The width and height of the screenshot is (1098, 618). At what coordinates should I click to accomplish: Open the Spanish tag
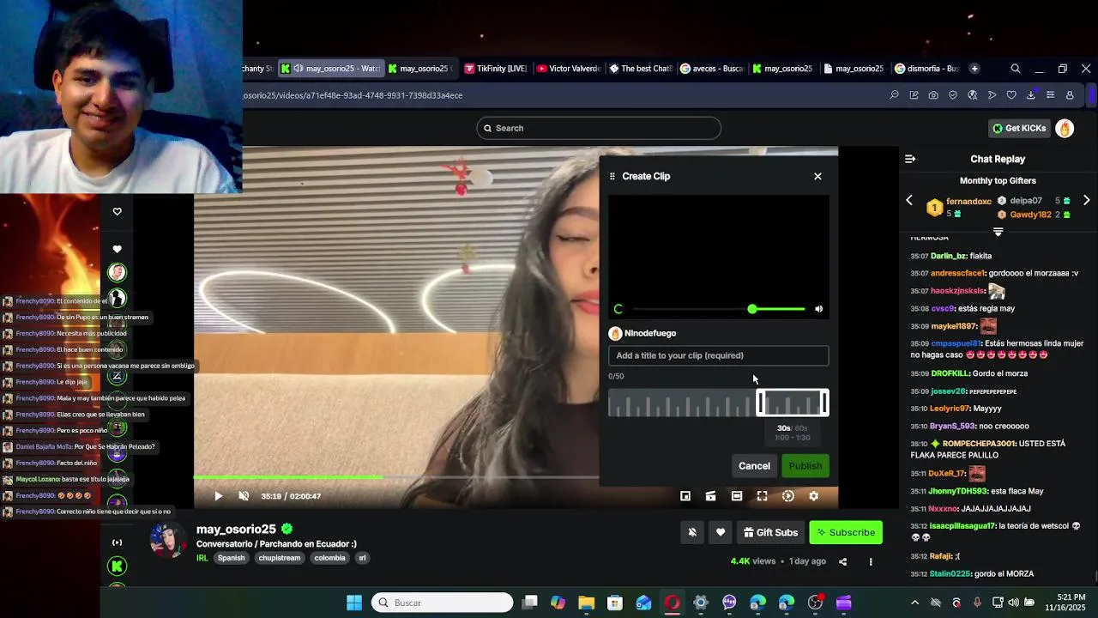[x=231, y=558]
